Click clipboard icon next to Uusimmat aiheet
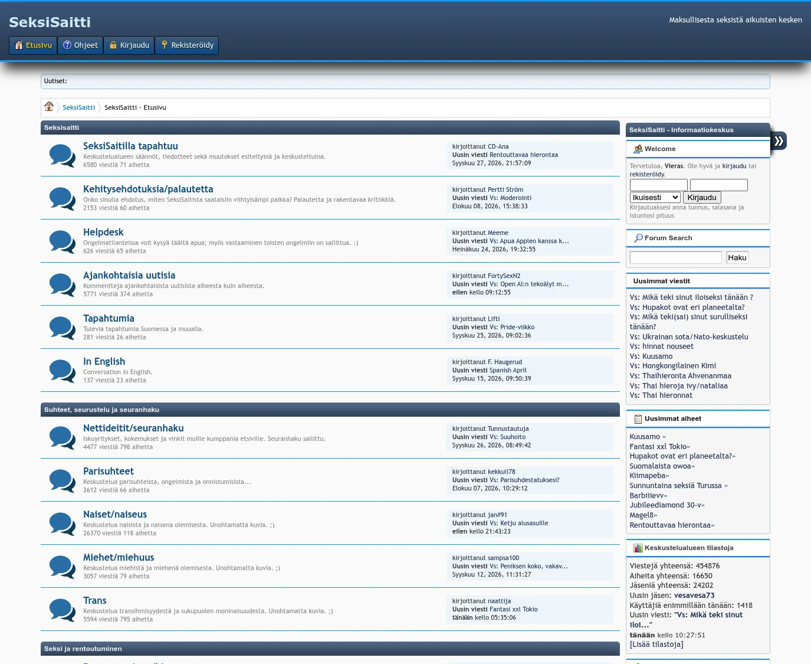Image resolution: width=811 pixels, height=664 pixels. point(638,418)
